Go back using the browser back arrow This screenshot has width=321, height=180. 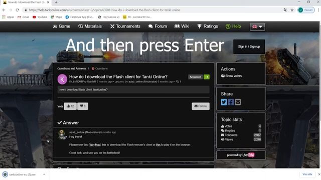[x=4, y=10]
